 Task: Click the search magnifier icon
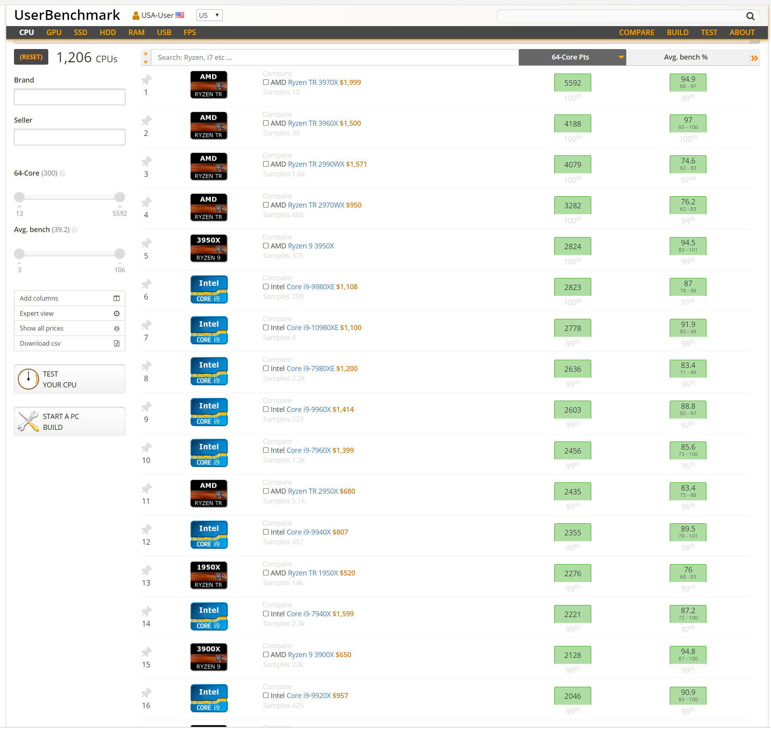coord(750,16)
